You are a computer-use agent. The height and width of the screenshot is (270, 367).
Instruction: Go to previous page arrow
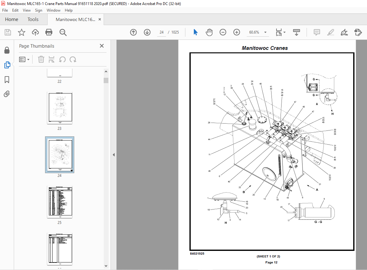coord(133,32)
